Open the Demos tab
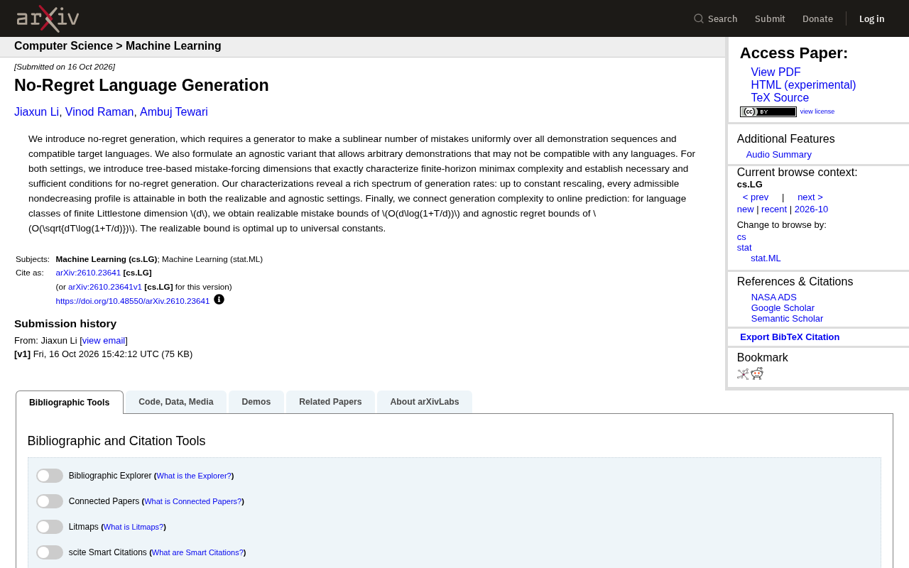The image size is (909, 568). click(256, 402)
